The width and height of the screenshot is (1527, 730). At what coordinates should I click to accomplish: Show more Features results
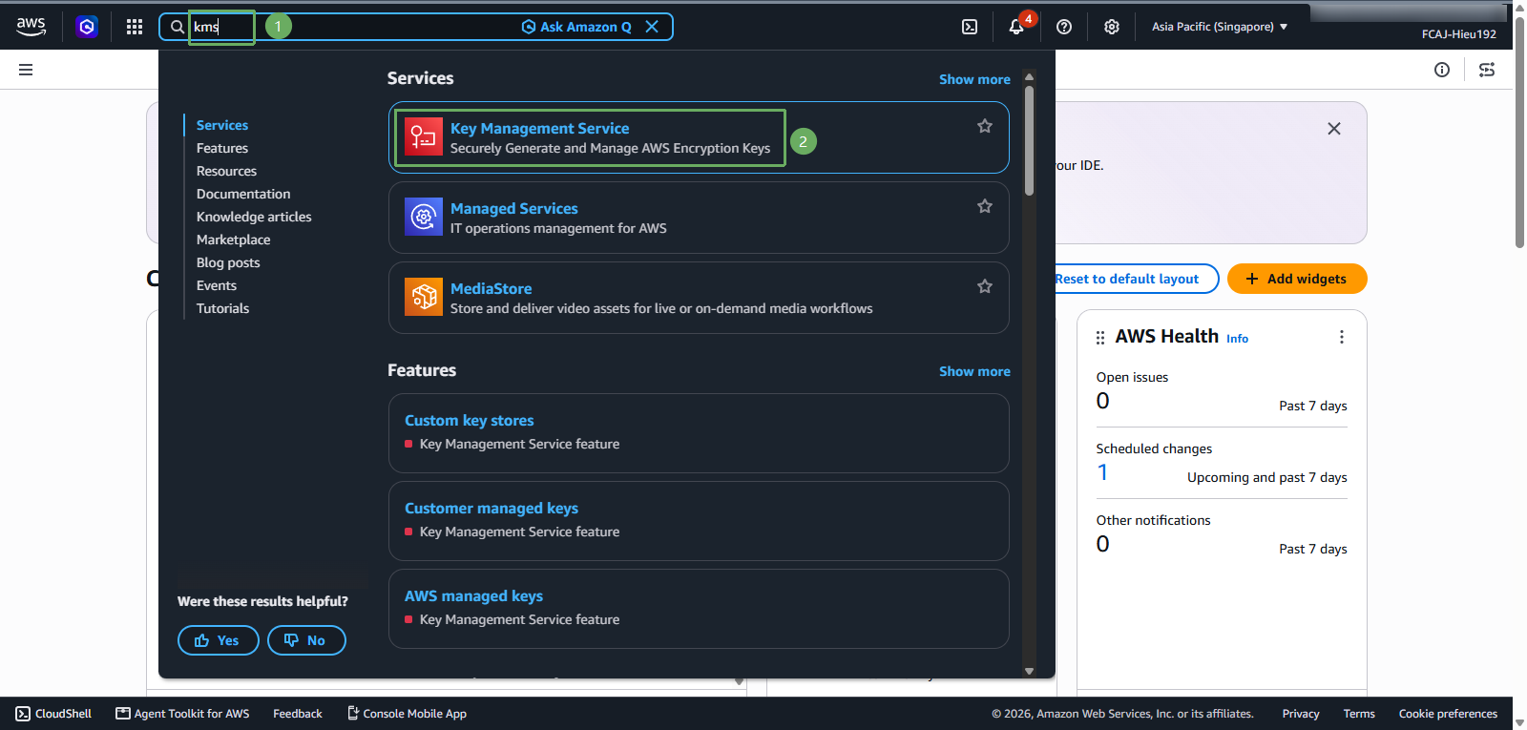(x=974, y=371)
